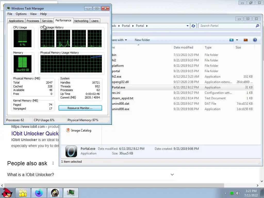264x198 pixels.
Task: Switch to the Networking tab
Action: coord(81,21)
